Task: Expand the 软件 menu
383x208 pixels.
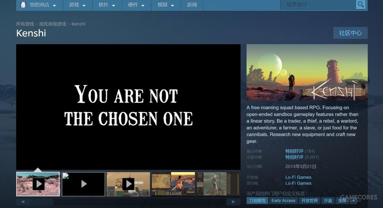Action: point(107,5)
